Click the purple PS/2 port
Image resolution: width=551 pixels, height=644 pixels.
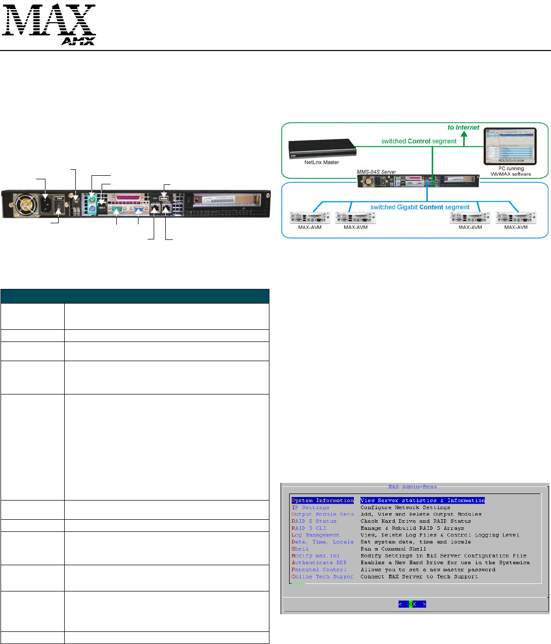(92, 208)
